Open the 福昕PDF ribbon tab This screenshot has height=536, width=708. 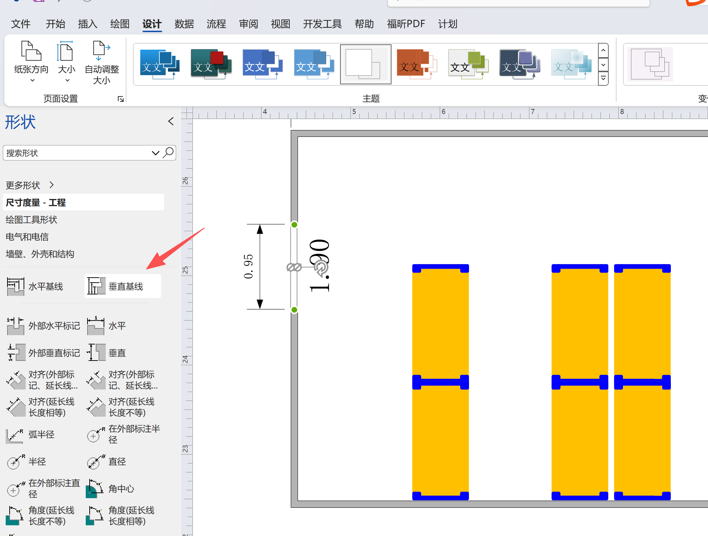click(406, 24)
